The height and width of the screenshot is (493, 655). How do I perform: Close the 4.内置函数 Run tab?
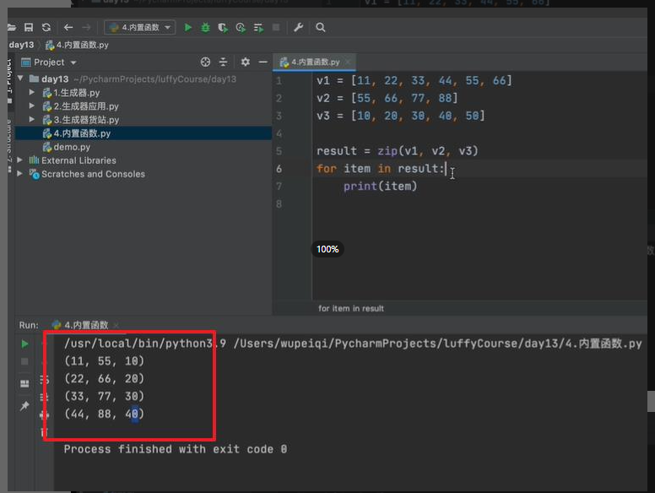(x=116, y=325)
